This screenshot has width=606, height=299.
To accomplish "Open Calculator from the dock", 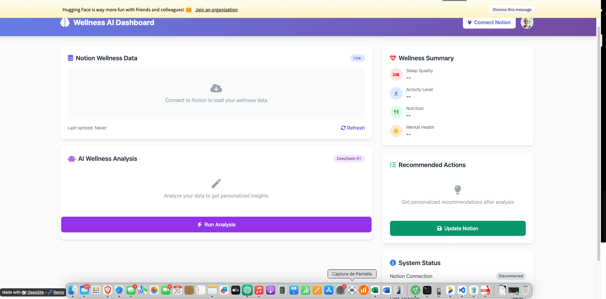I will (282, 290).
